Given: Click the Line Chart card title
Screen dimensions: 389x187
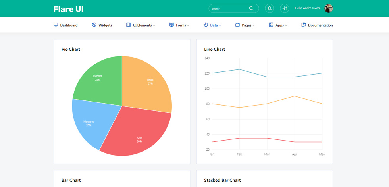Looking at the screenshot, I should point(215,49).
